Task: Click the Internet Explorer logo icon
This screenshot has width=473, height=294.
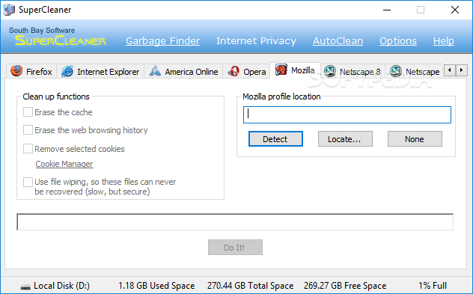Action: (67, 71)
